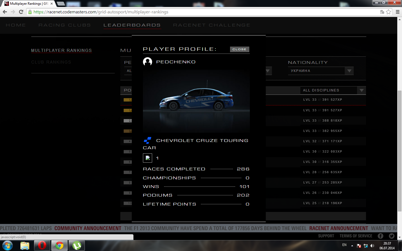Click the position 2 rank badge
Screen dimensions: 402x251
pyautogui.click(x=128, y=121)
